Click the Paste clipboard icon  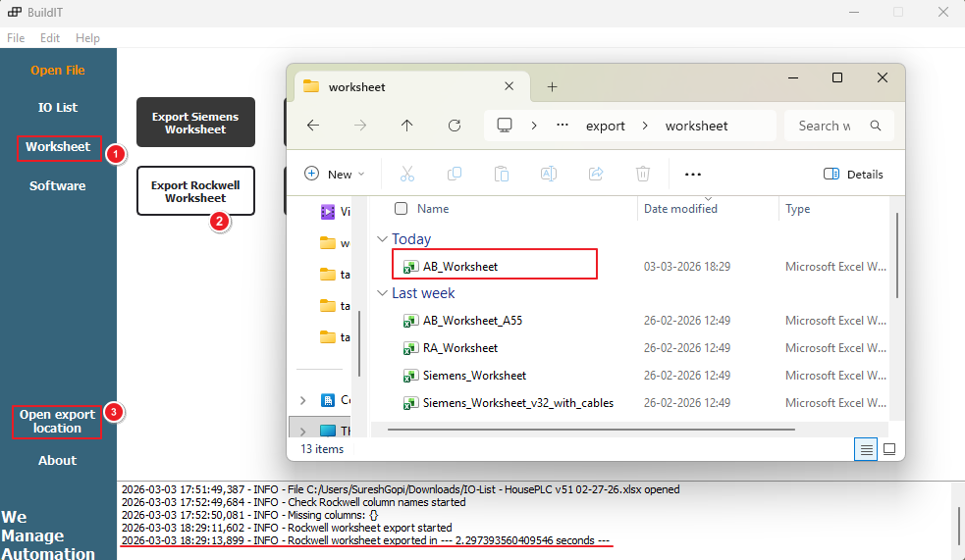point(502,174)
